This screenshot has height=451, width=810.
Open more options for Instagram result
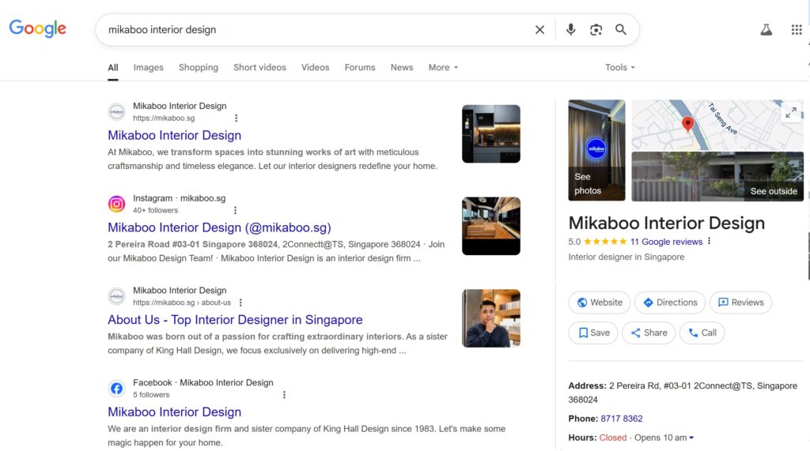pos(235,211)
